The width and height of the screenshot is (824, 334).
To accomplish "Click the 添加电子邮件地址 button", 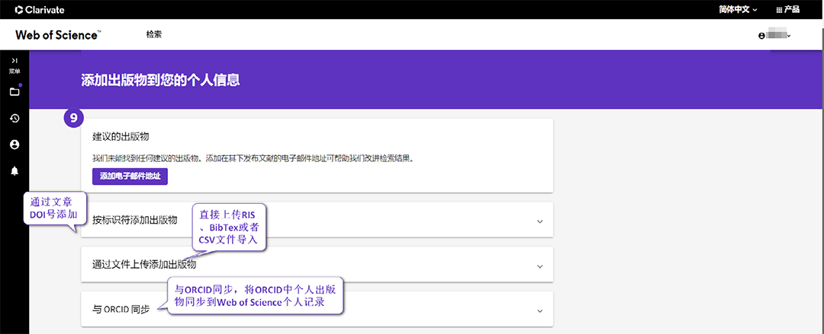I will pyautogui.click(x=130, y=177).
